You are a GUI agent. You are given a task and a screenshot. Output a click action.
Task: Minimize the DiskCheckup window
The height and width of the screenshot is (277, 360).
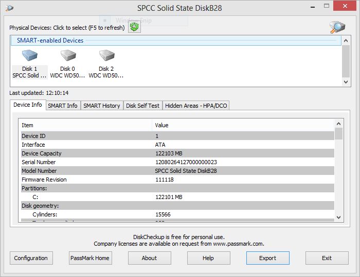(x=313, y=7)
